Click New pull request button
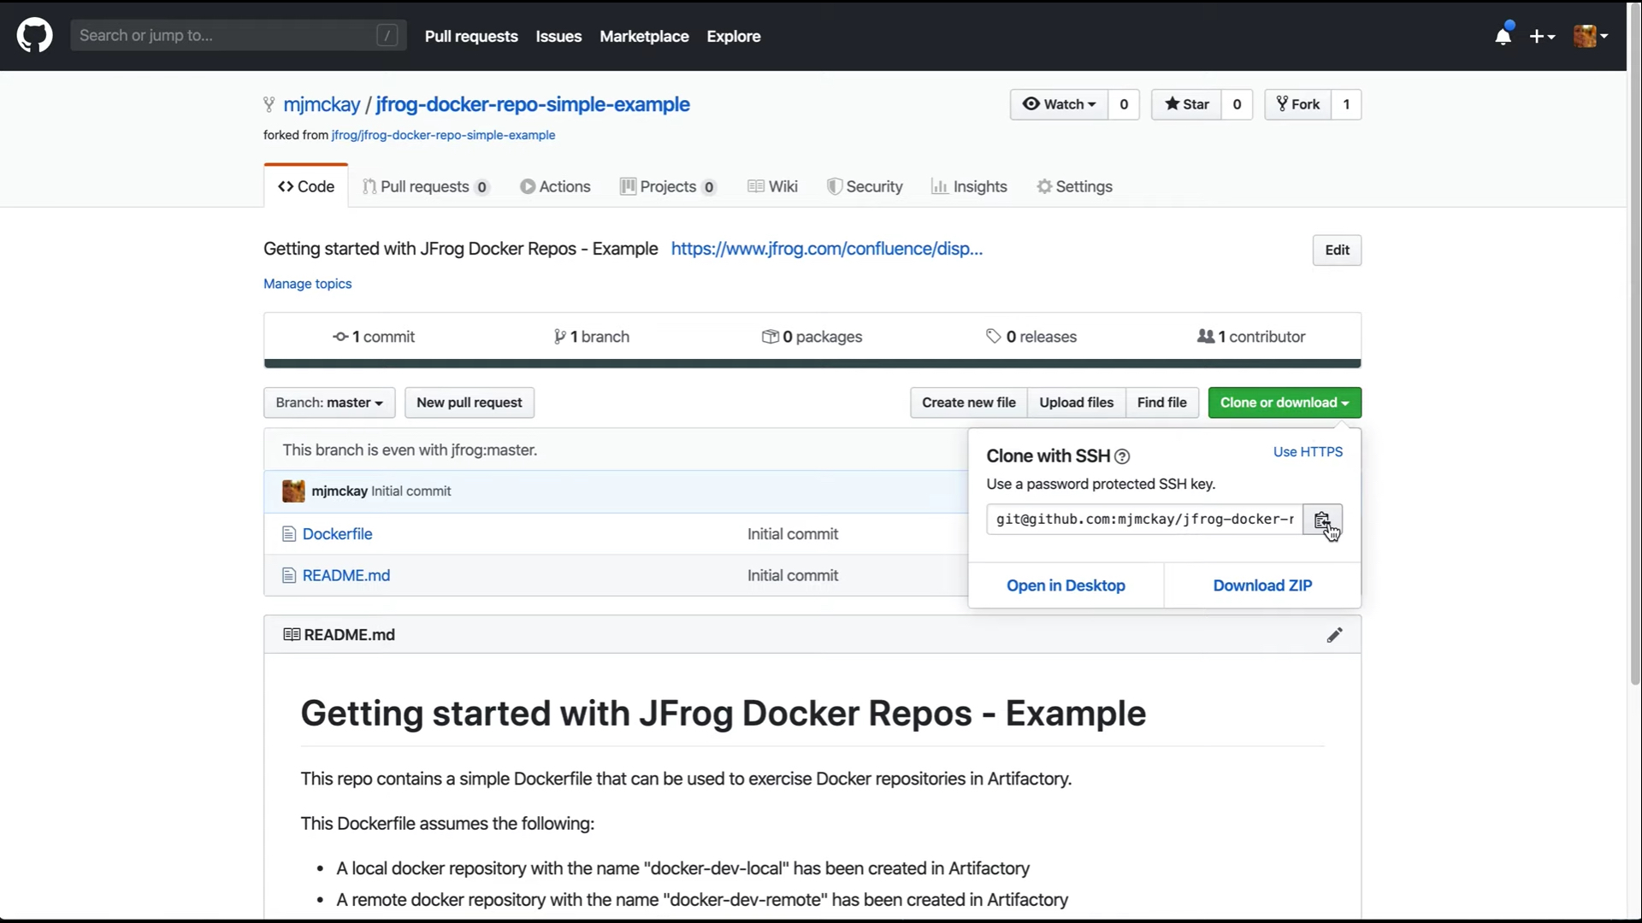1642x923 pixels. coord(469,403)
